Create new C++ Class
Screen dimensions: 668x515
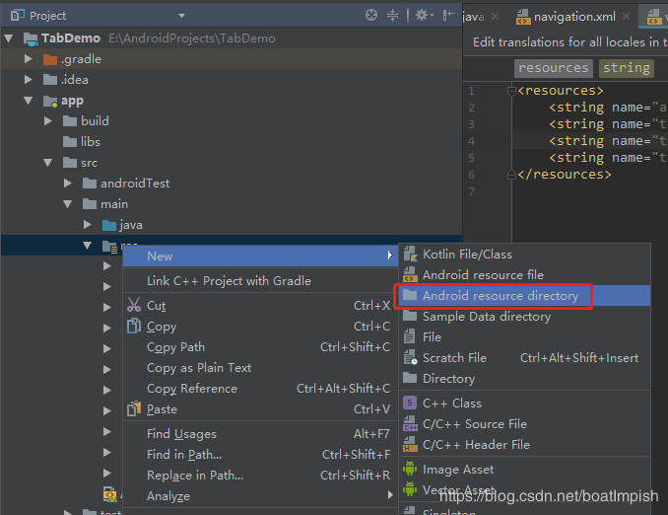(x=524, y=404)
